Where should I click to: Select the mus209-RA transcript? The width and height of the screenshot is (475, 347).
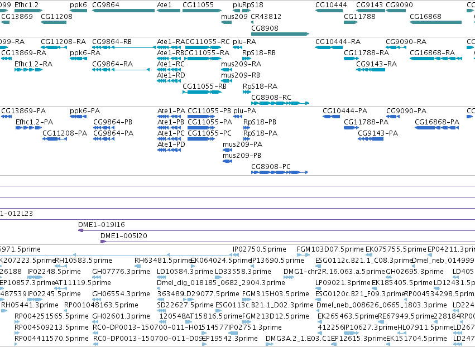coord(227,70)
